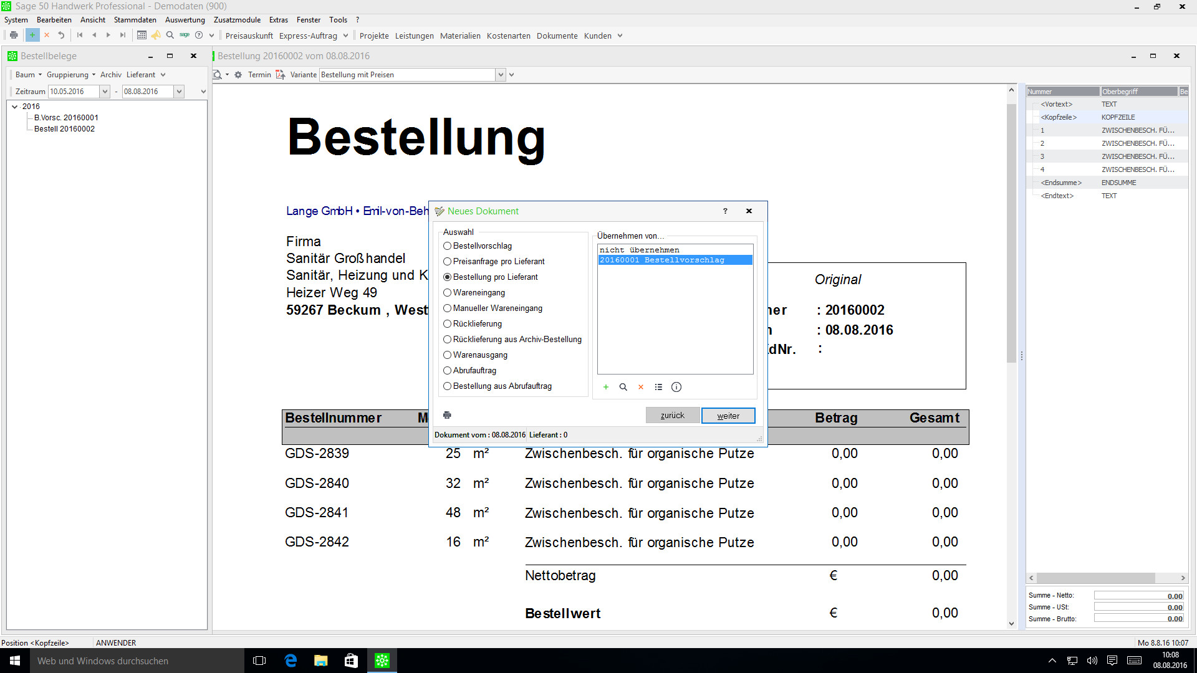Open the System menu
The height and width of the screenshot is (673, 1197).
16,20
